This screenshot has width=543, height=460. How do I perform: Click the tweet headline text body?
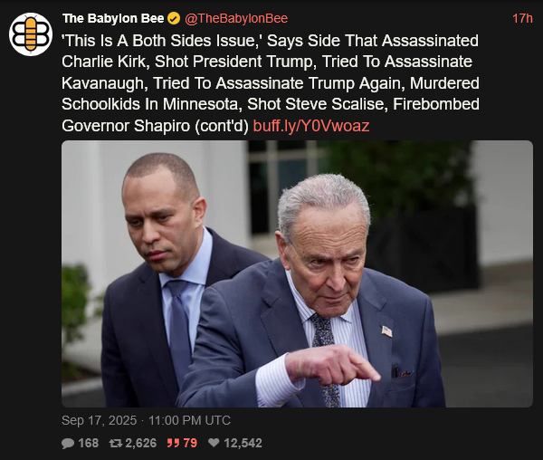(271, 83)
